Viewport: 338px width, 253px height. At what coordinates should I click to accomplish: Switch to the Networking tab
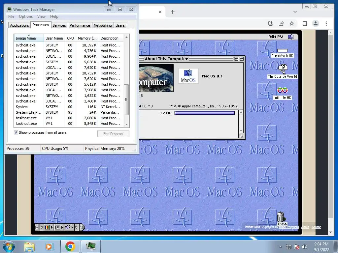coord(103,25)
